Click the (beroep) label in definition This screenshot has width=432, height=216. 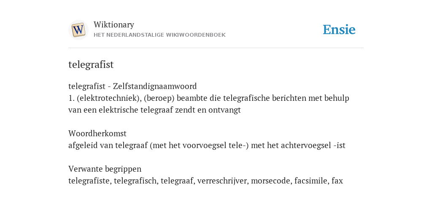tap(159, 98)
